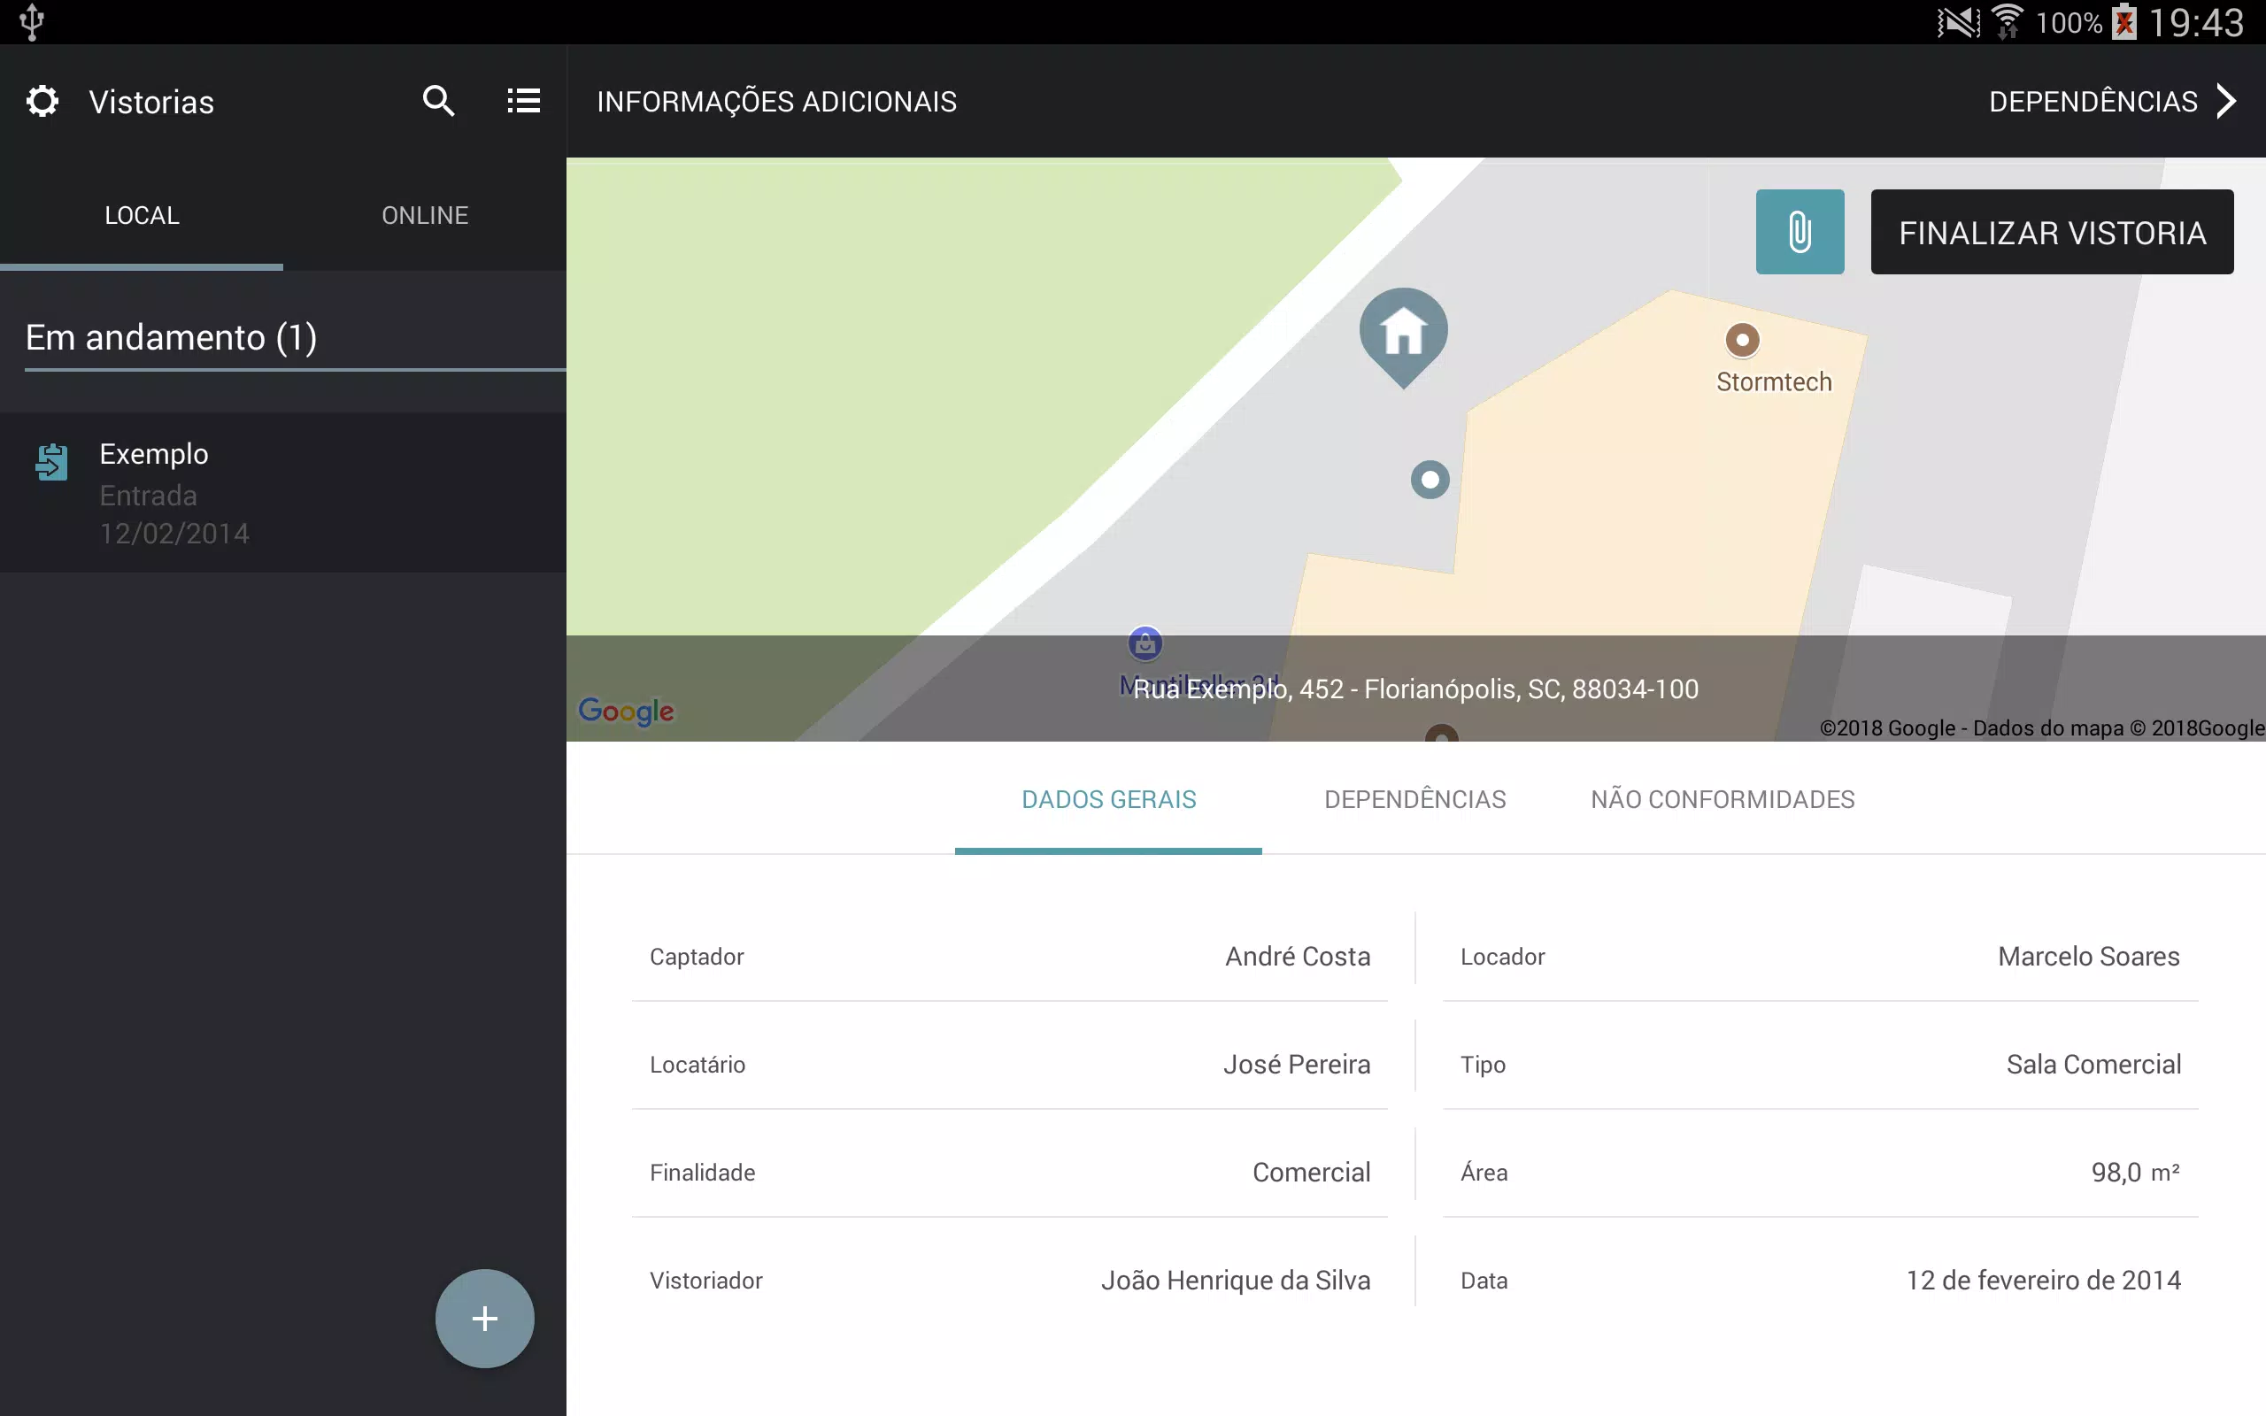Open settings gear in Vistorias header
Screen dimensions: 2266x1416
tap(42, 101)
